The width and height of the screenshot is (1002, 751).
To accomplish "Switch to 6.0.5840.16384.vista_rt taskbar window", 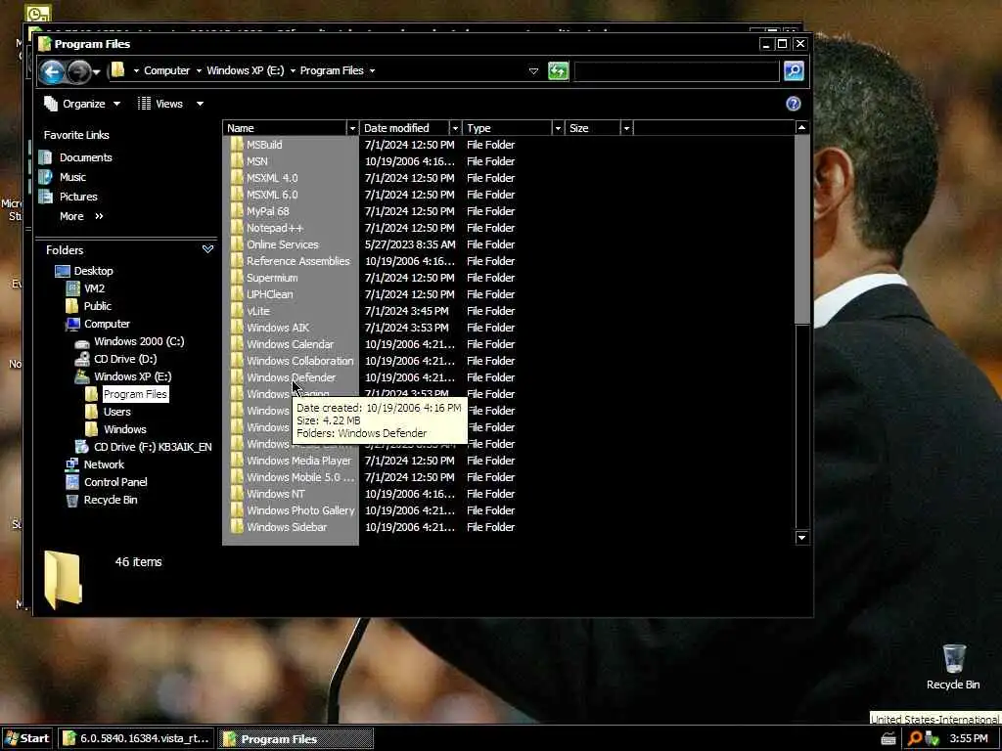I will (x=136, y=739).
